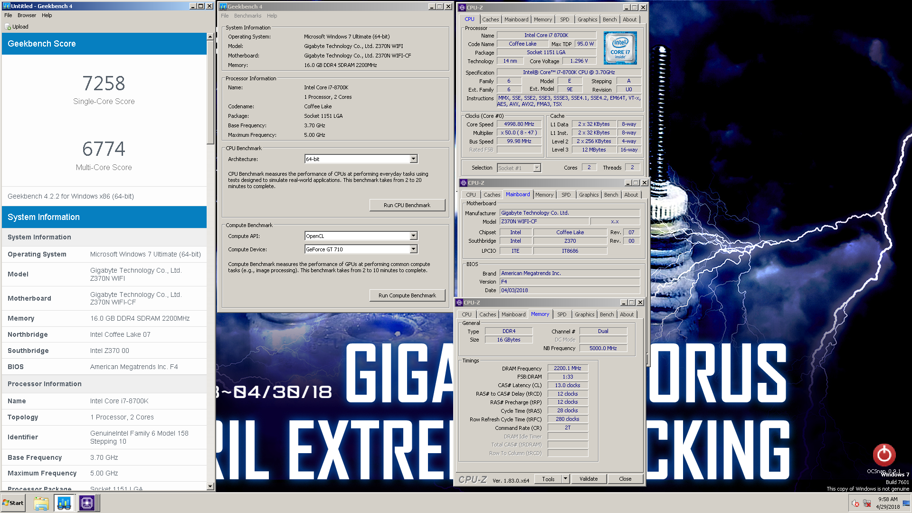Open the Start menu
Screen dimensions: 912x513
[13, 503]
